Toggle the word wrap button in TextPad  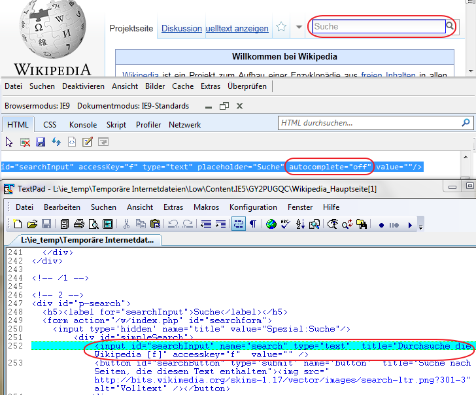239,224
